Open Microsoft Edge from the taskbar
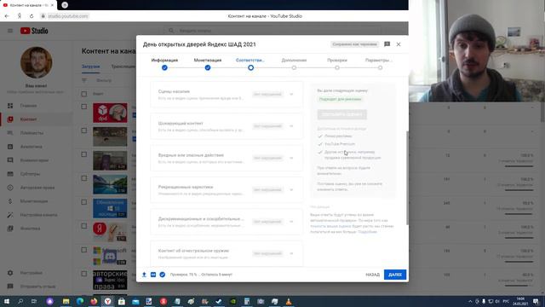545x307 pixels. 80,301
